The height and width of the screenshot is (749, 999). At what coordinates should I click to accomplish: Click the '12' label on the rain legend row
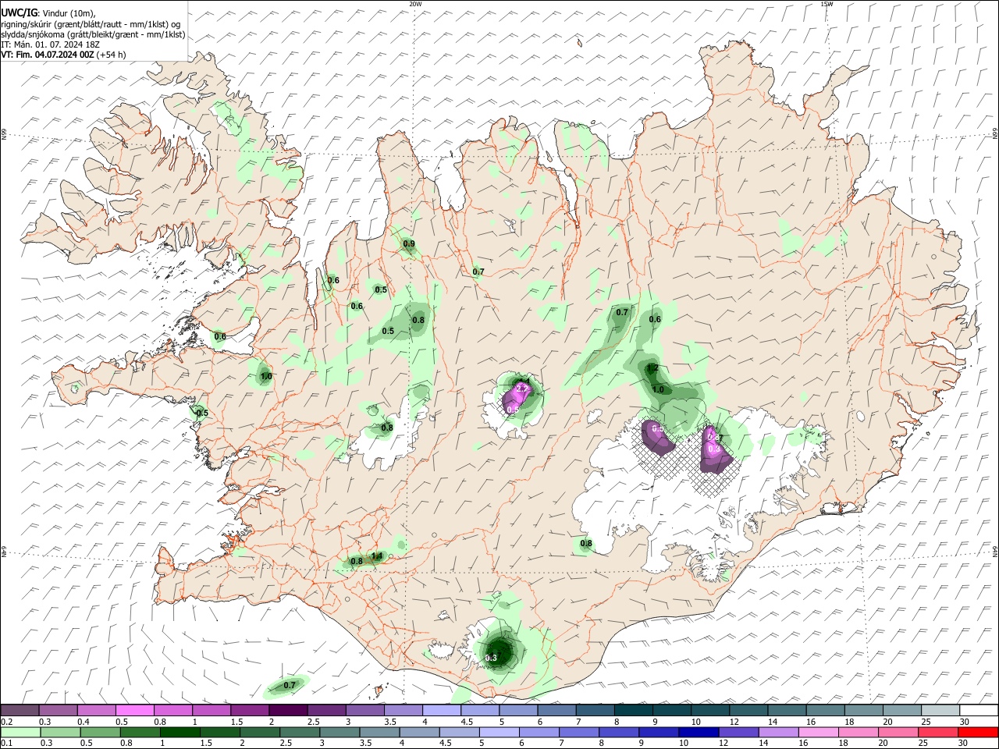[x=723, y=744]
